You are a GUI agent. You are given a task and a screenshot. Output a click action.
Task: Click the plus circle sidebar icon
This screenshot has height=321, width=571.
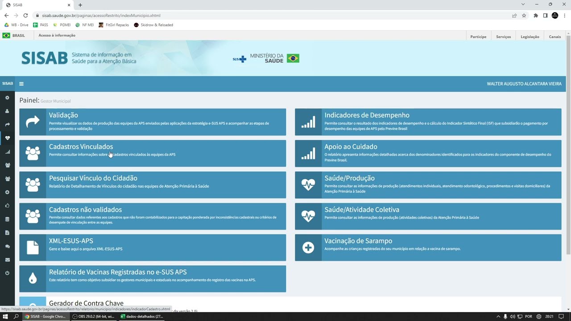pyautogui.click(x=7, y=192)
